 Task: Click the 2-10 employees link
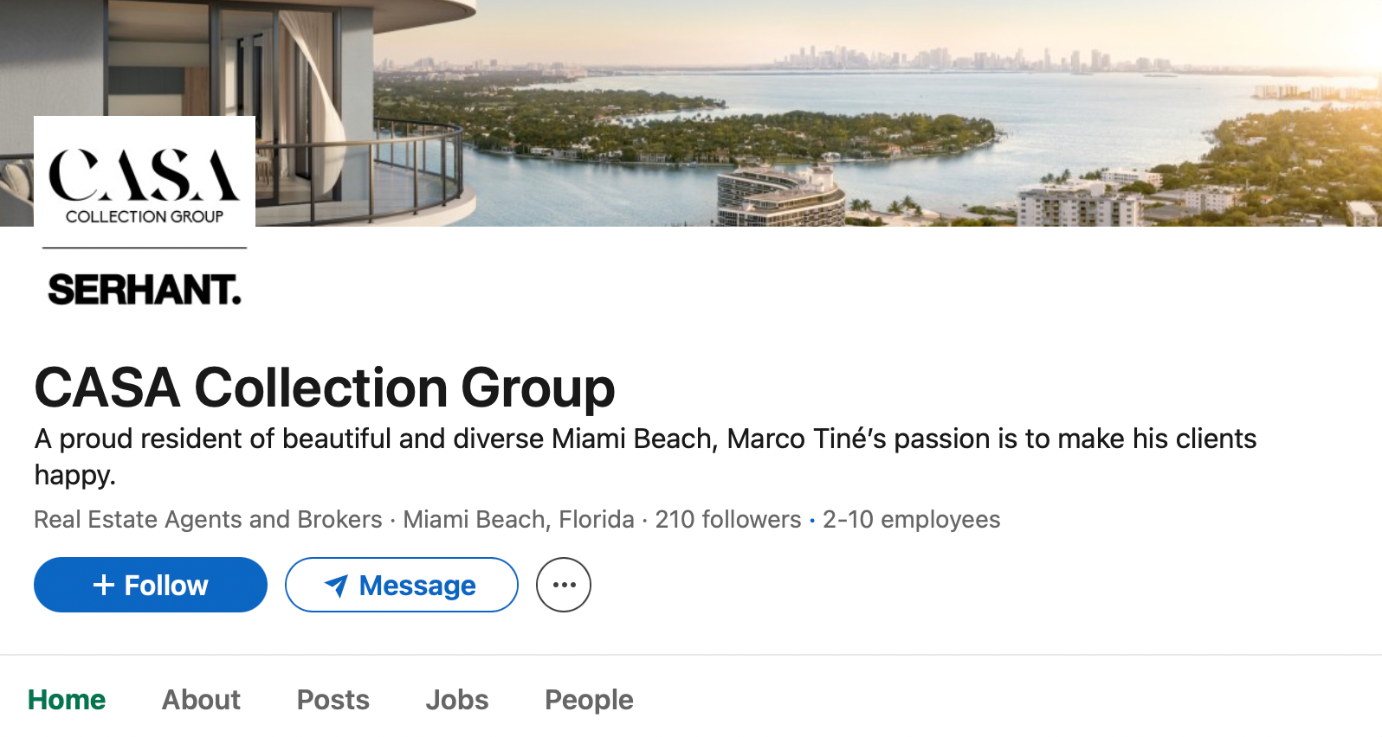(x=911, y=520)
